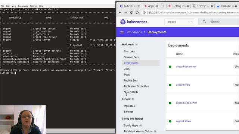The image size is (239, 134).
Task: Open Cron Jobs in sidebar
Action: pyautogui.click(x=130, y=51)
